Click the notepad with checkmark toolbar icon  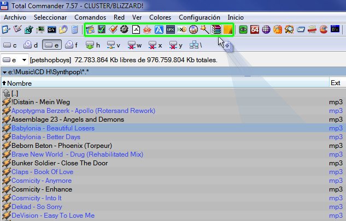point(5,29)
